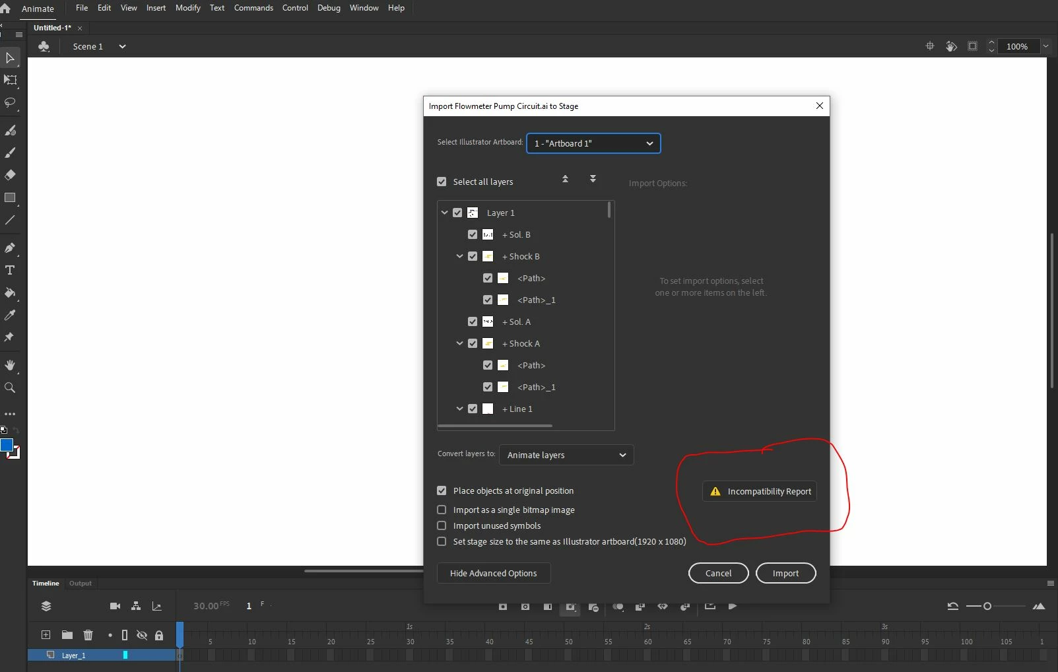Open the Scene 1 dropdown arrow
Screen dimensions: 1058x672
pyautogui.click(x=122, y=46)
